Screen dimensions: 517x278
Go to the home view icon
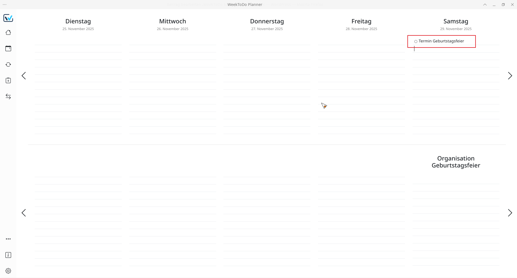click(8, 32)
